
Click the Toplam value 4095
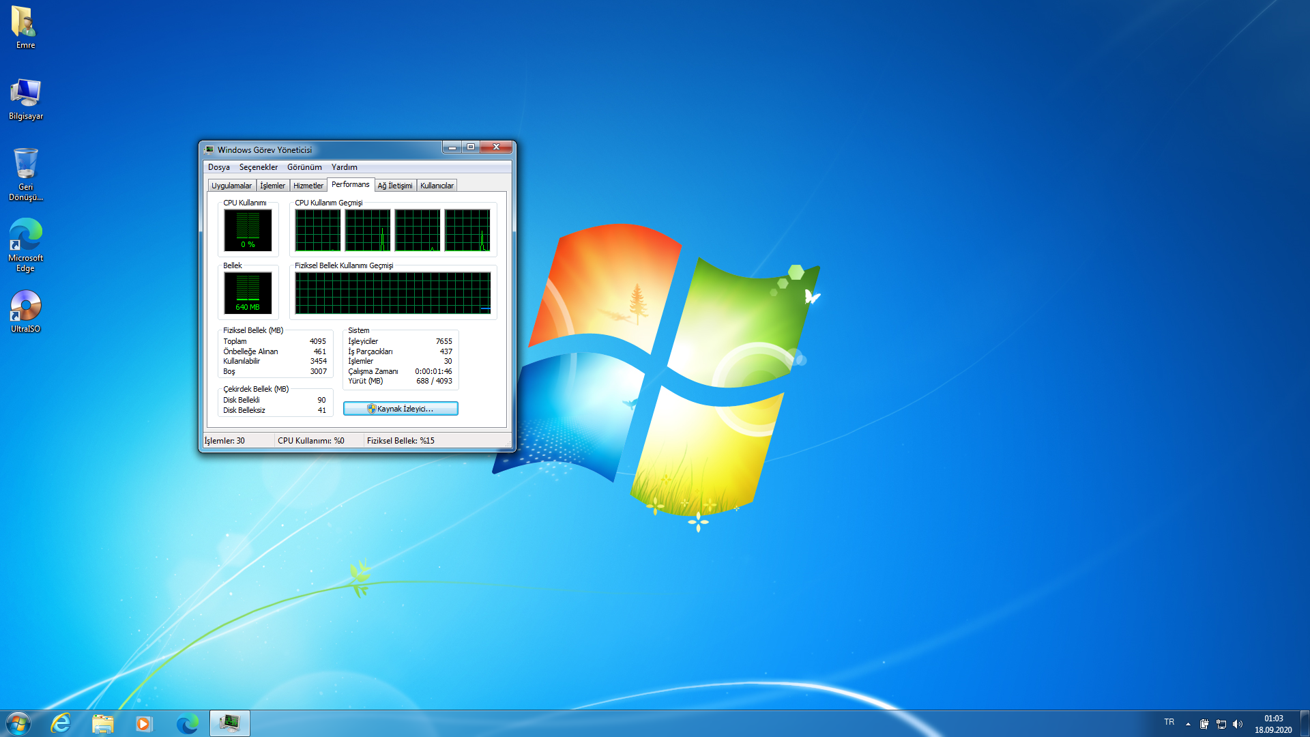[x=318, y=341]
